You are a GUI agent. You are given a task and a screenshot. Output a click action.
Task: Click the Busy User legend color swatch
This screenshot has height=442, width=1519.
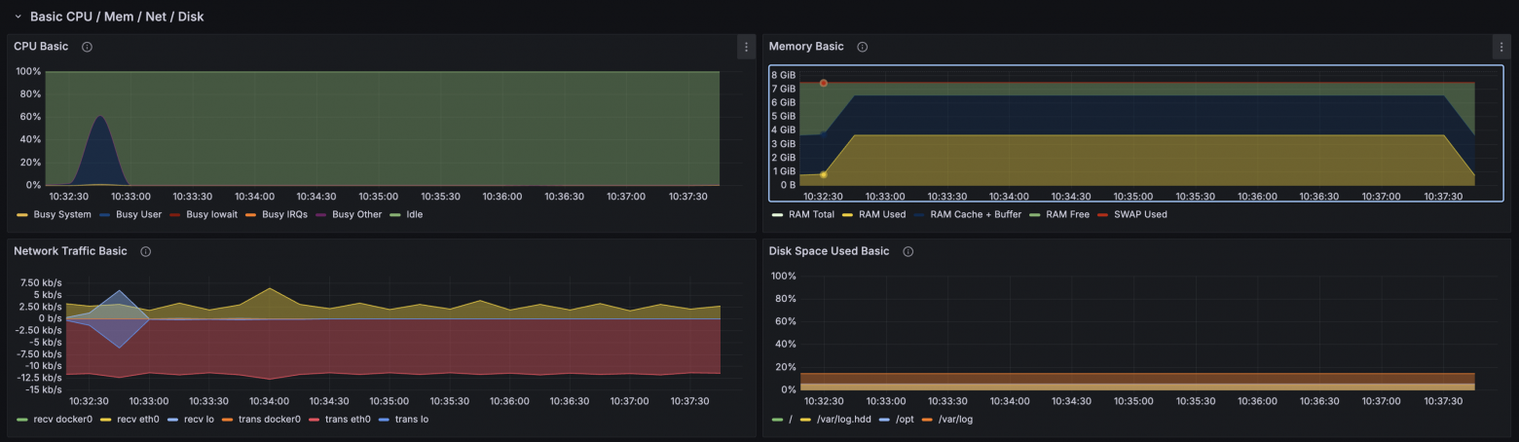[105, 214]
